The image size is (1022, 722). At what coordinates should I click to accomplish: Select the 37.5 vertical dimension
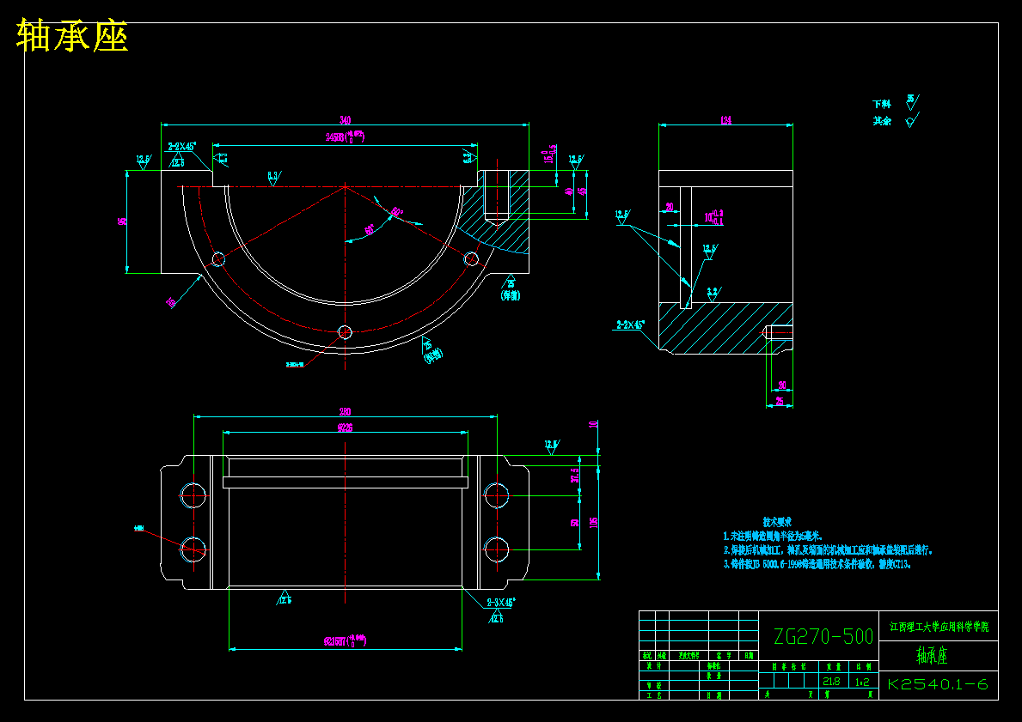(575, 476)
